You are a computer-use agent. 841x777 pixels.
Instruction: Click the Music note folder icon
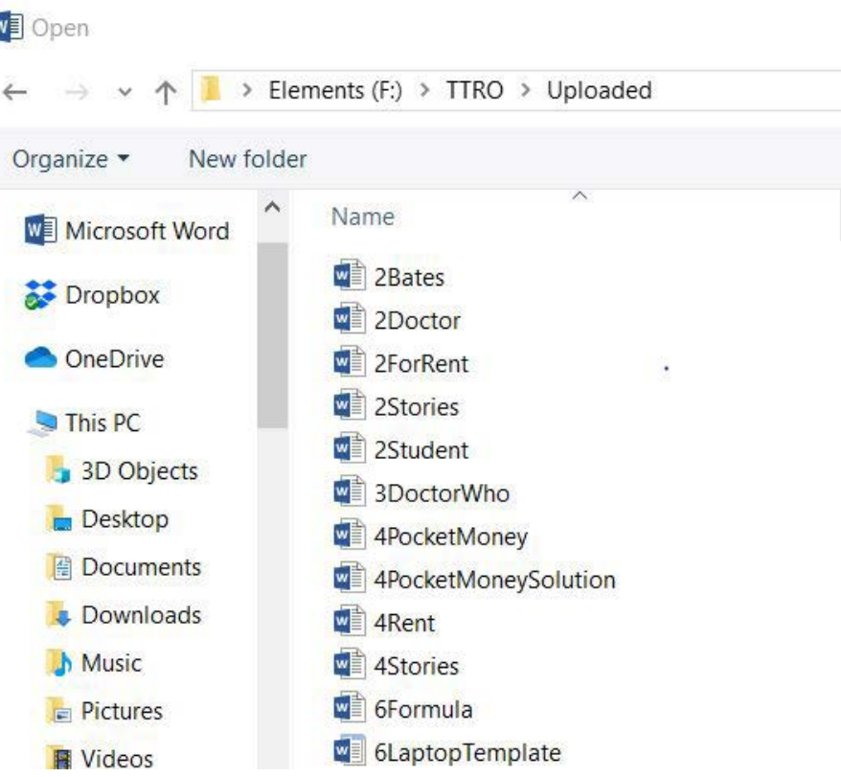click(x=59, y=663)
